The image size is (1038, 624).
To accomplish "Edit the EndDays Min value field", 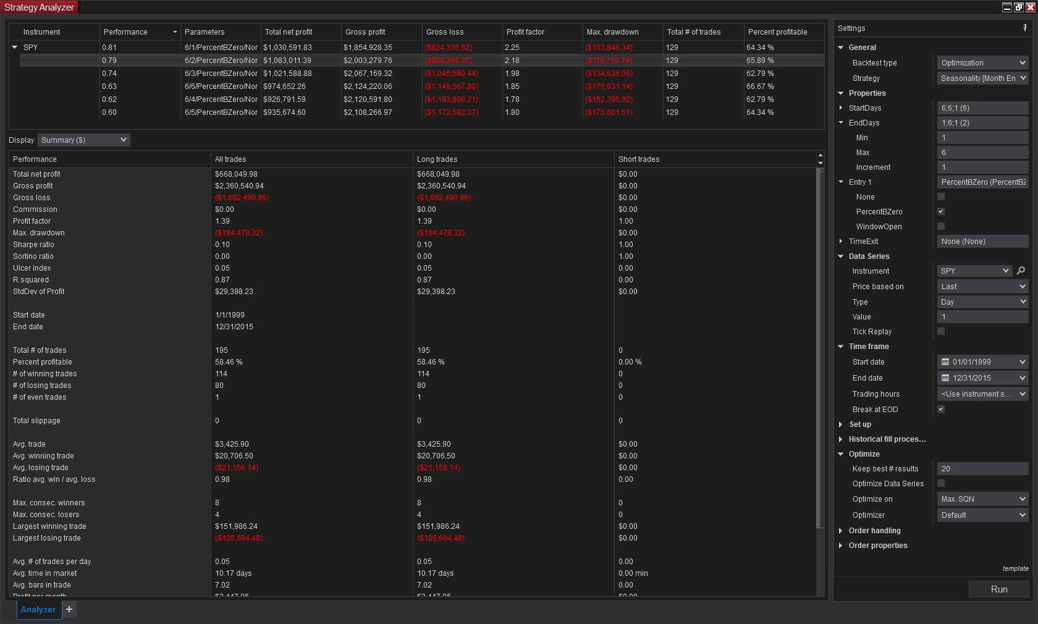I will [x=983, y=138].
